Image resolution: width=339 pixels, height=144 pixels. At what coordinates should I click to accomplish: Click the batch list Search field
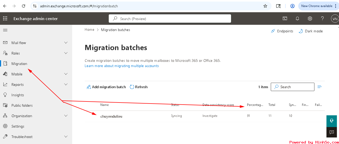292,87
